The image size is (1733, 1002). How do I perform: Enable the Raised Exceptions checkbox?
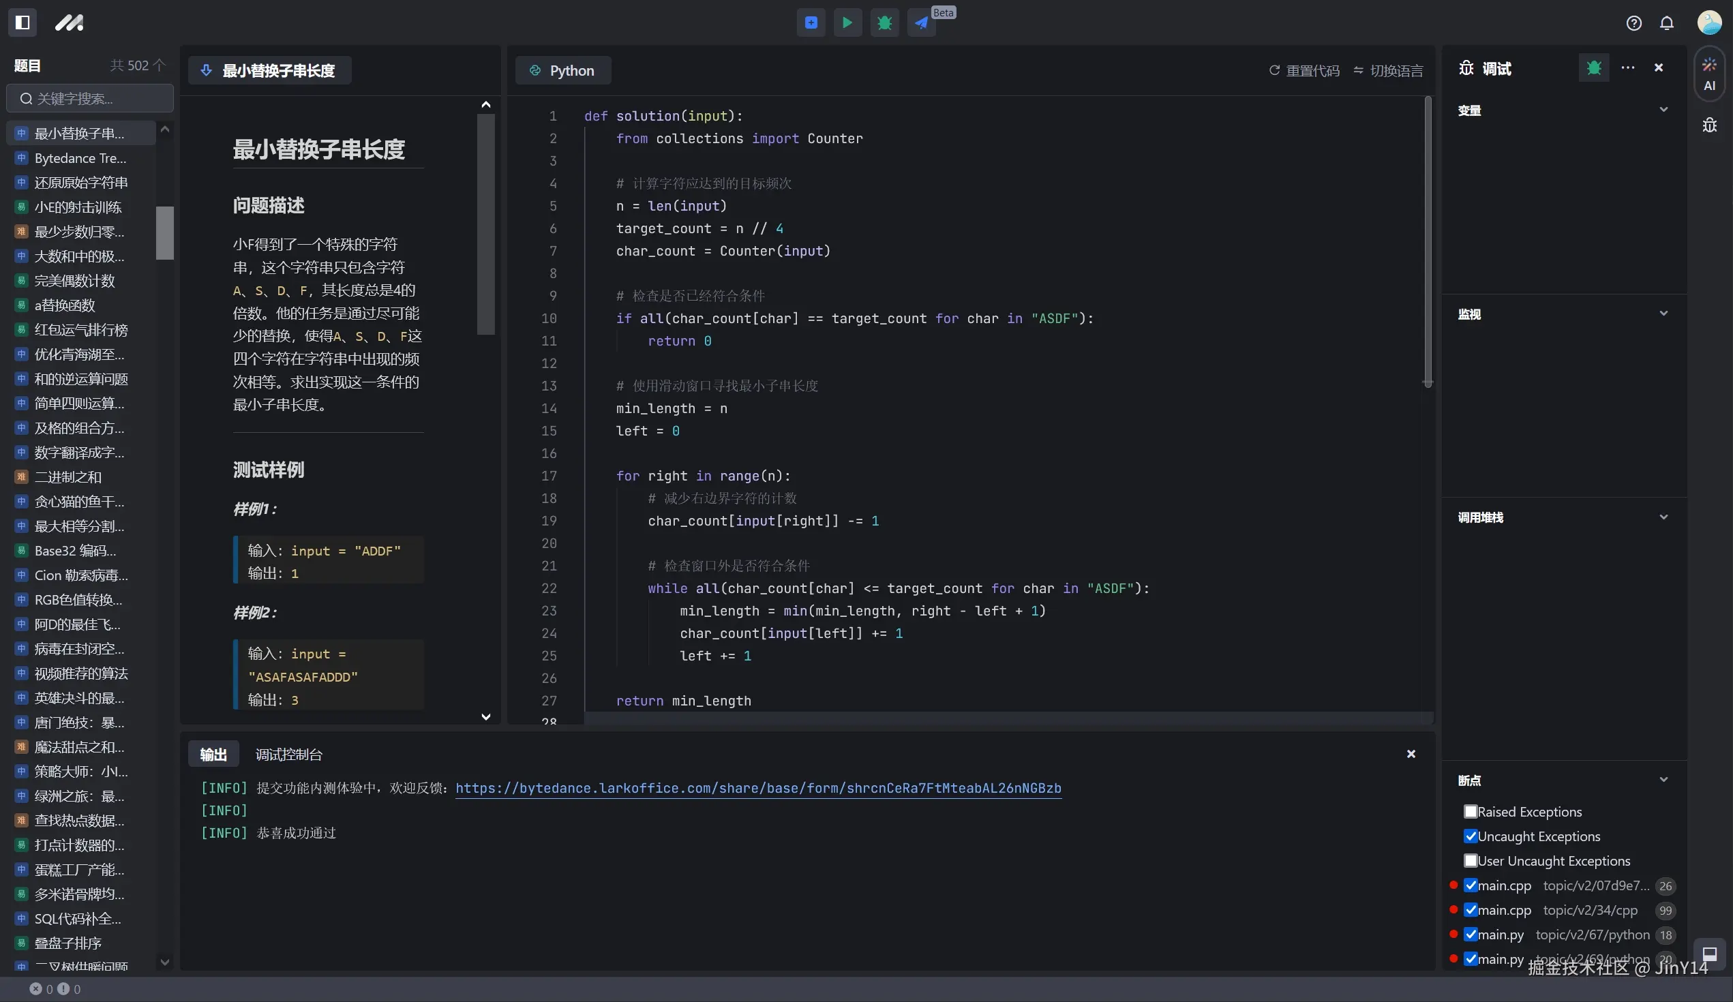tap(1471, 812)
